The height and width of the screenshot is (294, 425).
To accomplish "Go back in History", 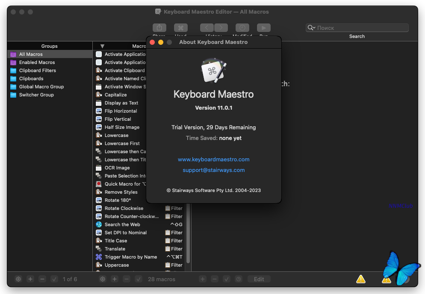I will point(207,28).
